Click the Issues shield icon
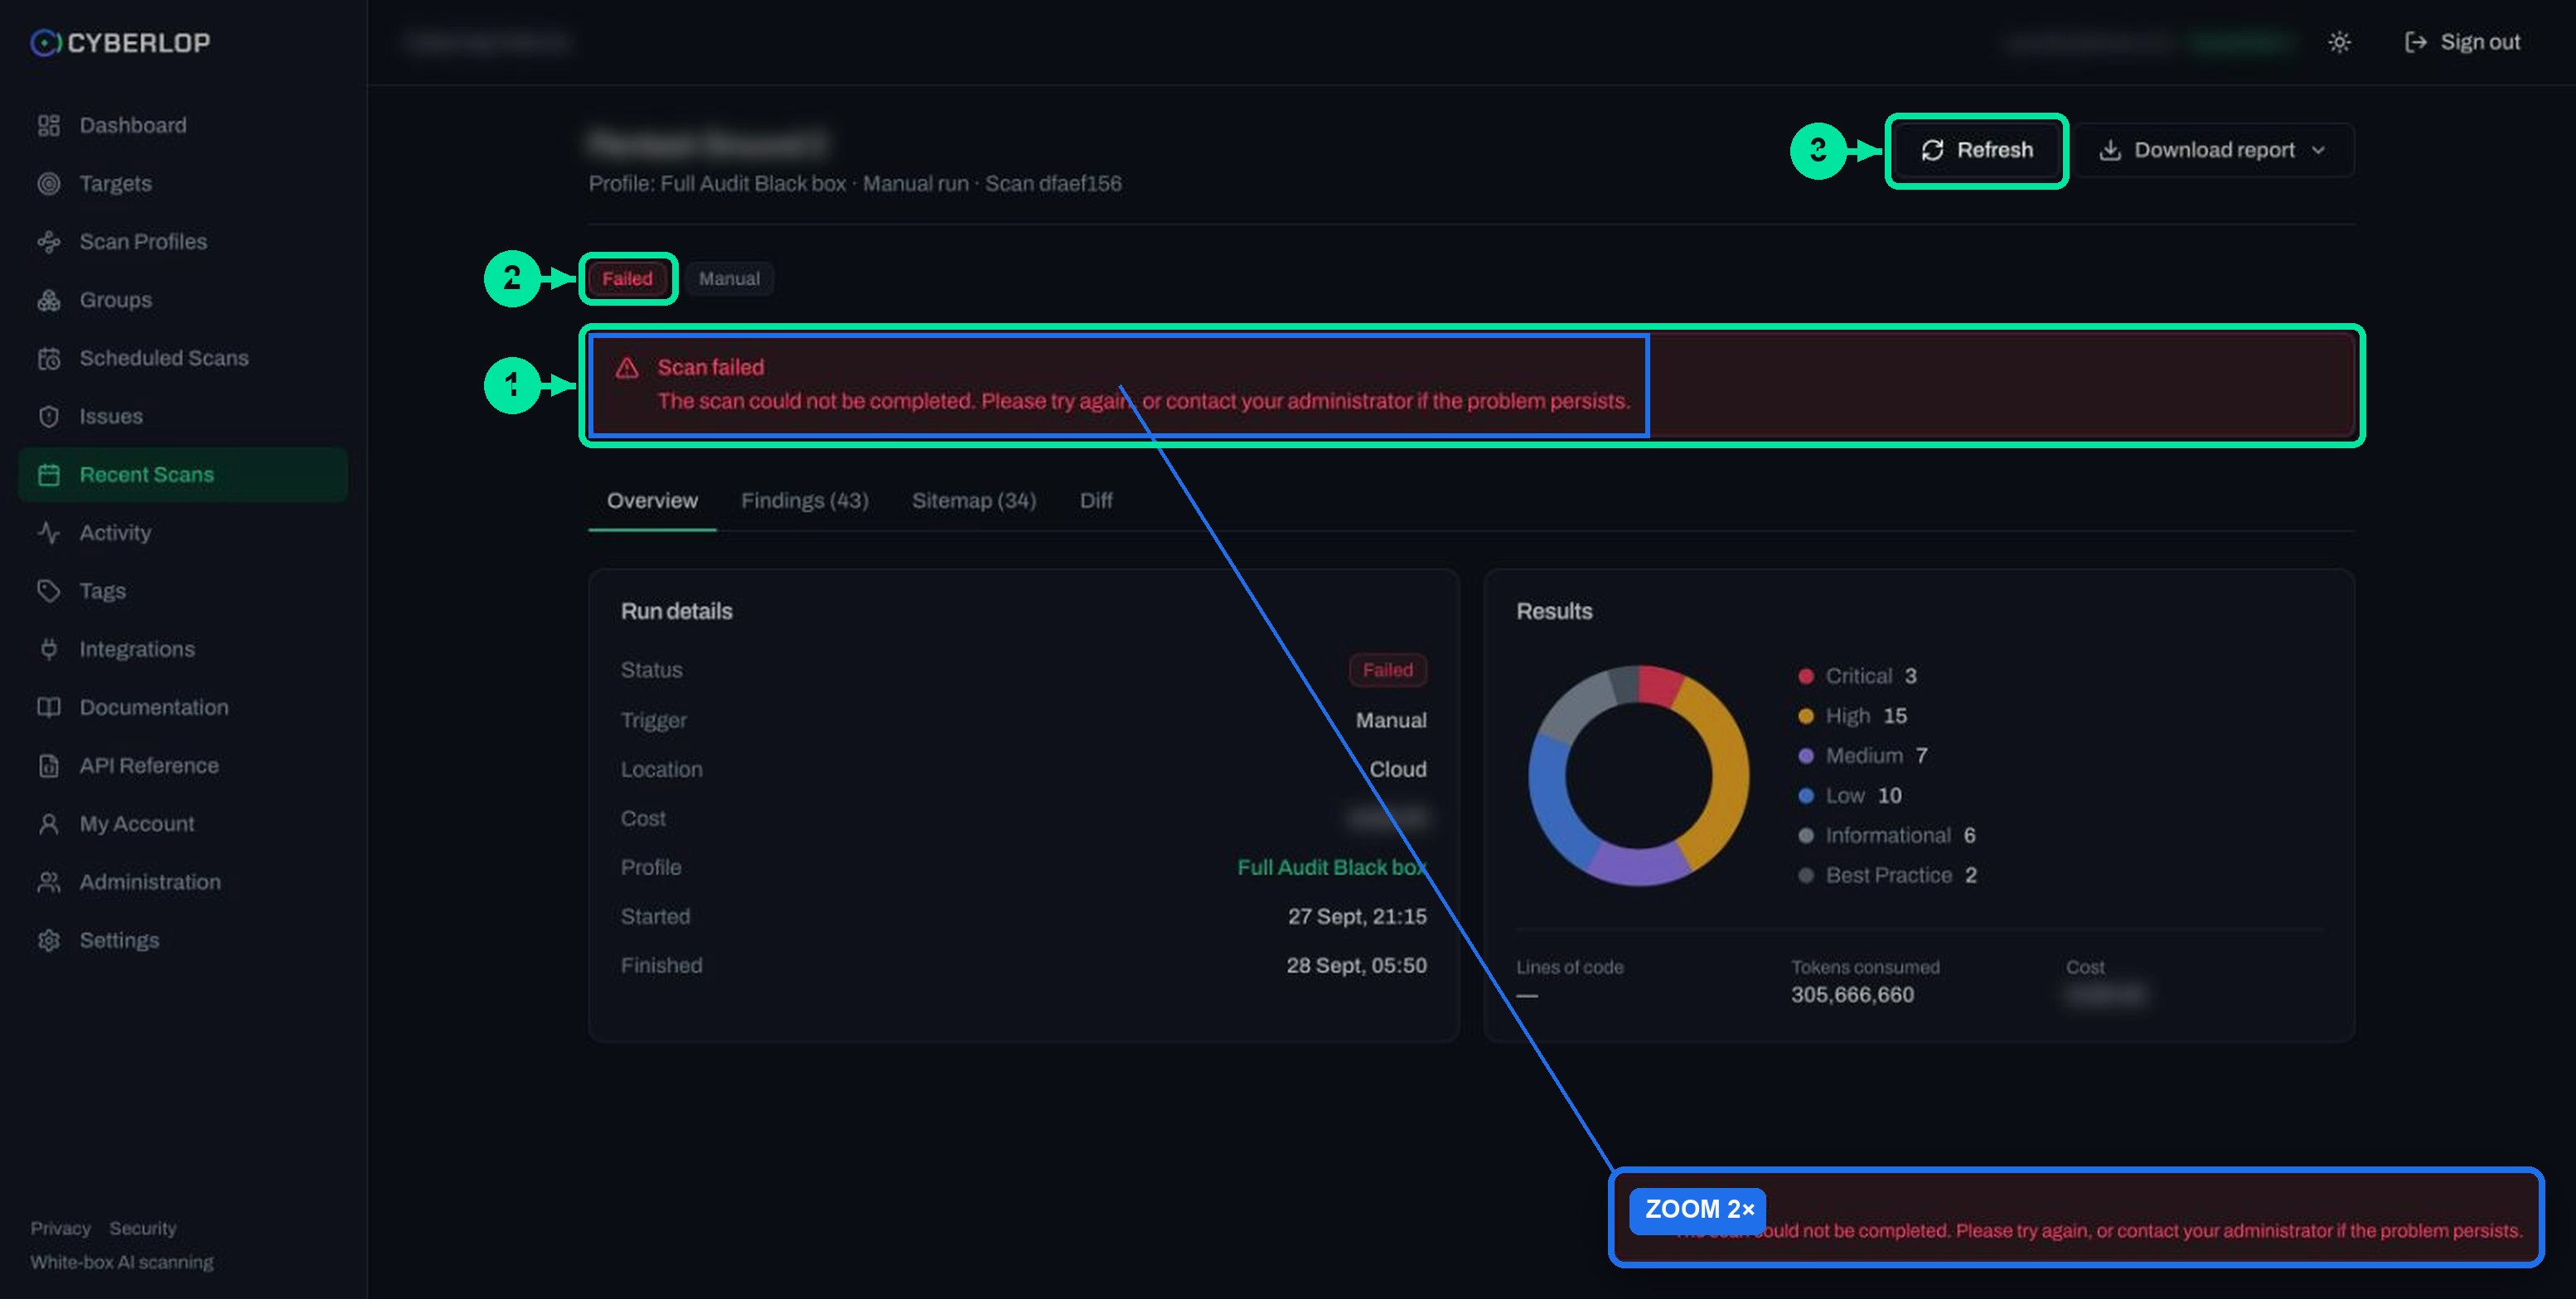 pyautogui.click(x=48, y=416)
